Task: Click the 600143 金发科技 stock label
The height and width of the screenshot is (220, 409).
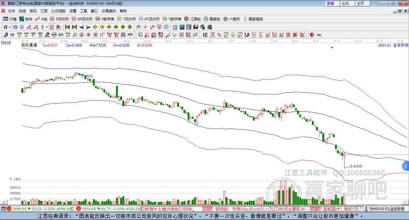Action: point(393,45)
